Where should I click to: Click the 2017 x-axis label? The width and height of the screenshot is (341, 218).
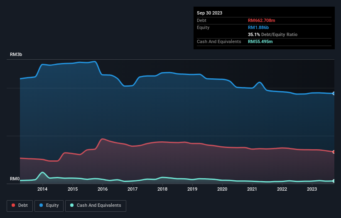click(132, 189)
